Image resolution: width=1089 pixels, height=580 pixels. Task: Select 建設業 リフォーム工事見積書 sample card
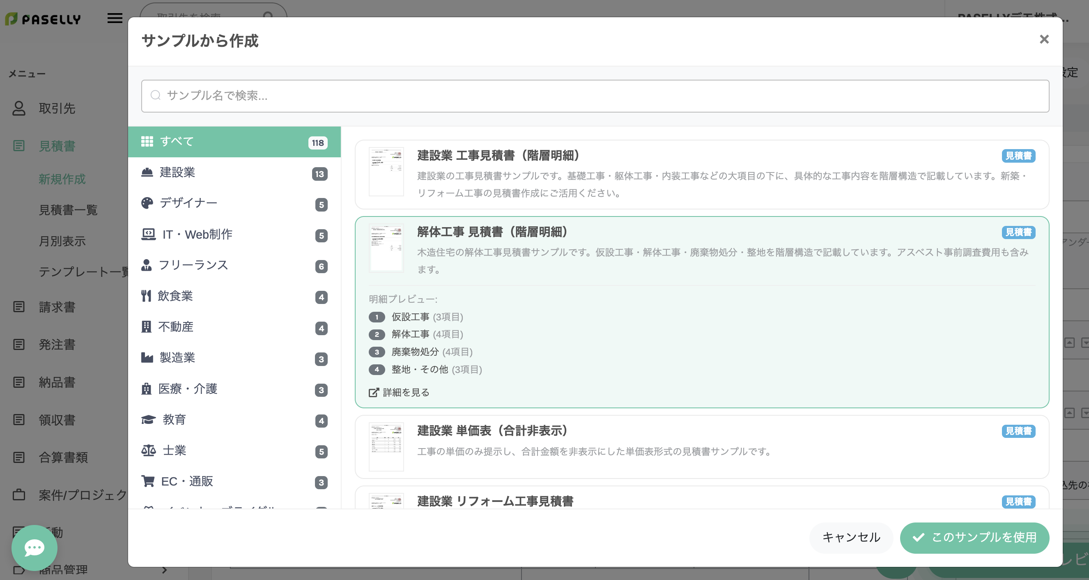(x=702, y=497)
